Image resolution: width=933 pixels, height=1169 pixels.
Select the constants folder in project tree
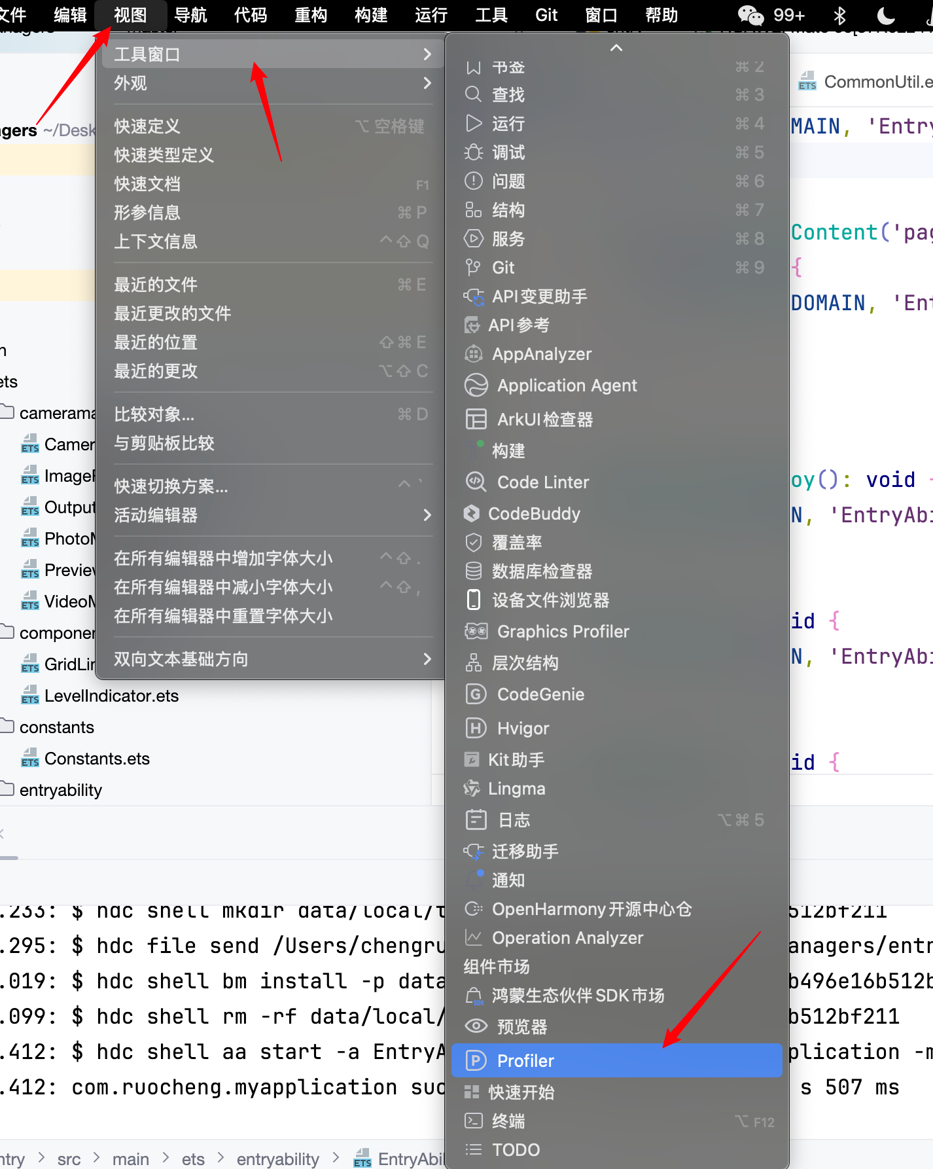(57, 727)
